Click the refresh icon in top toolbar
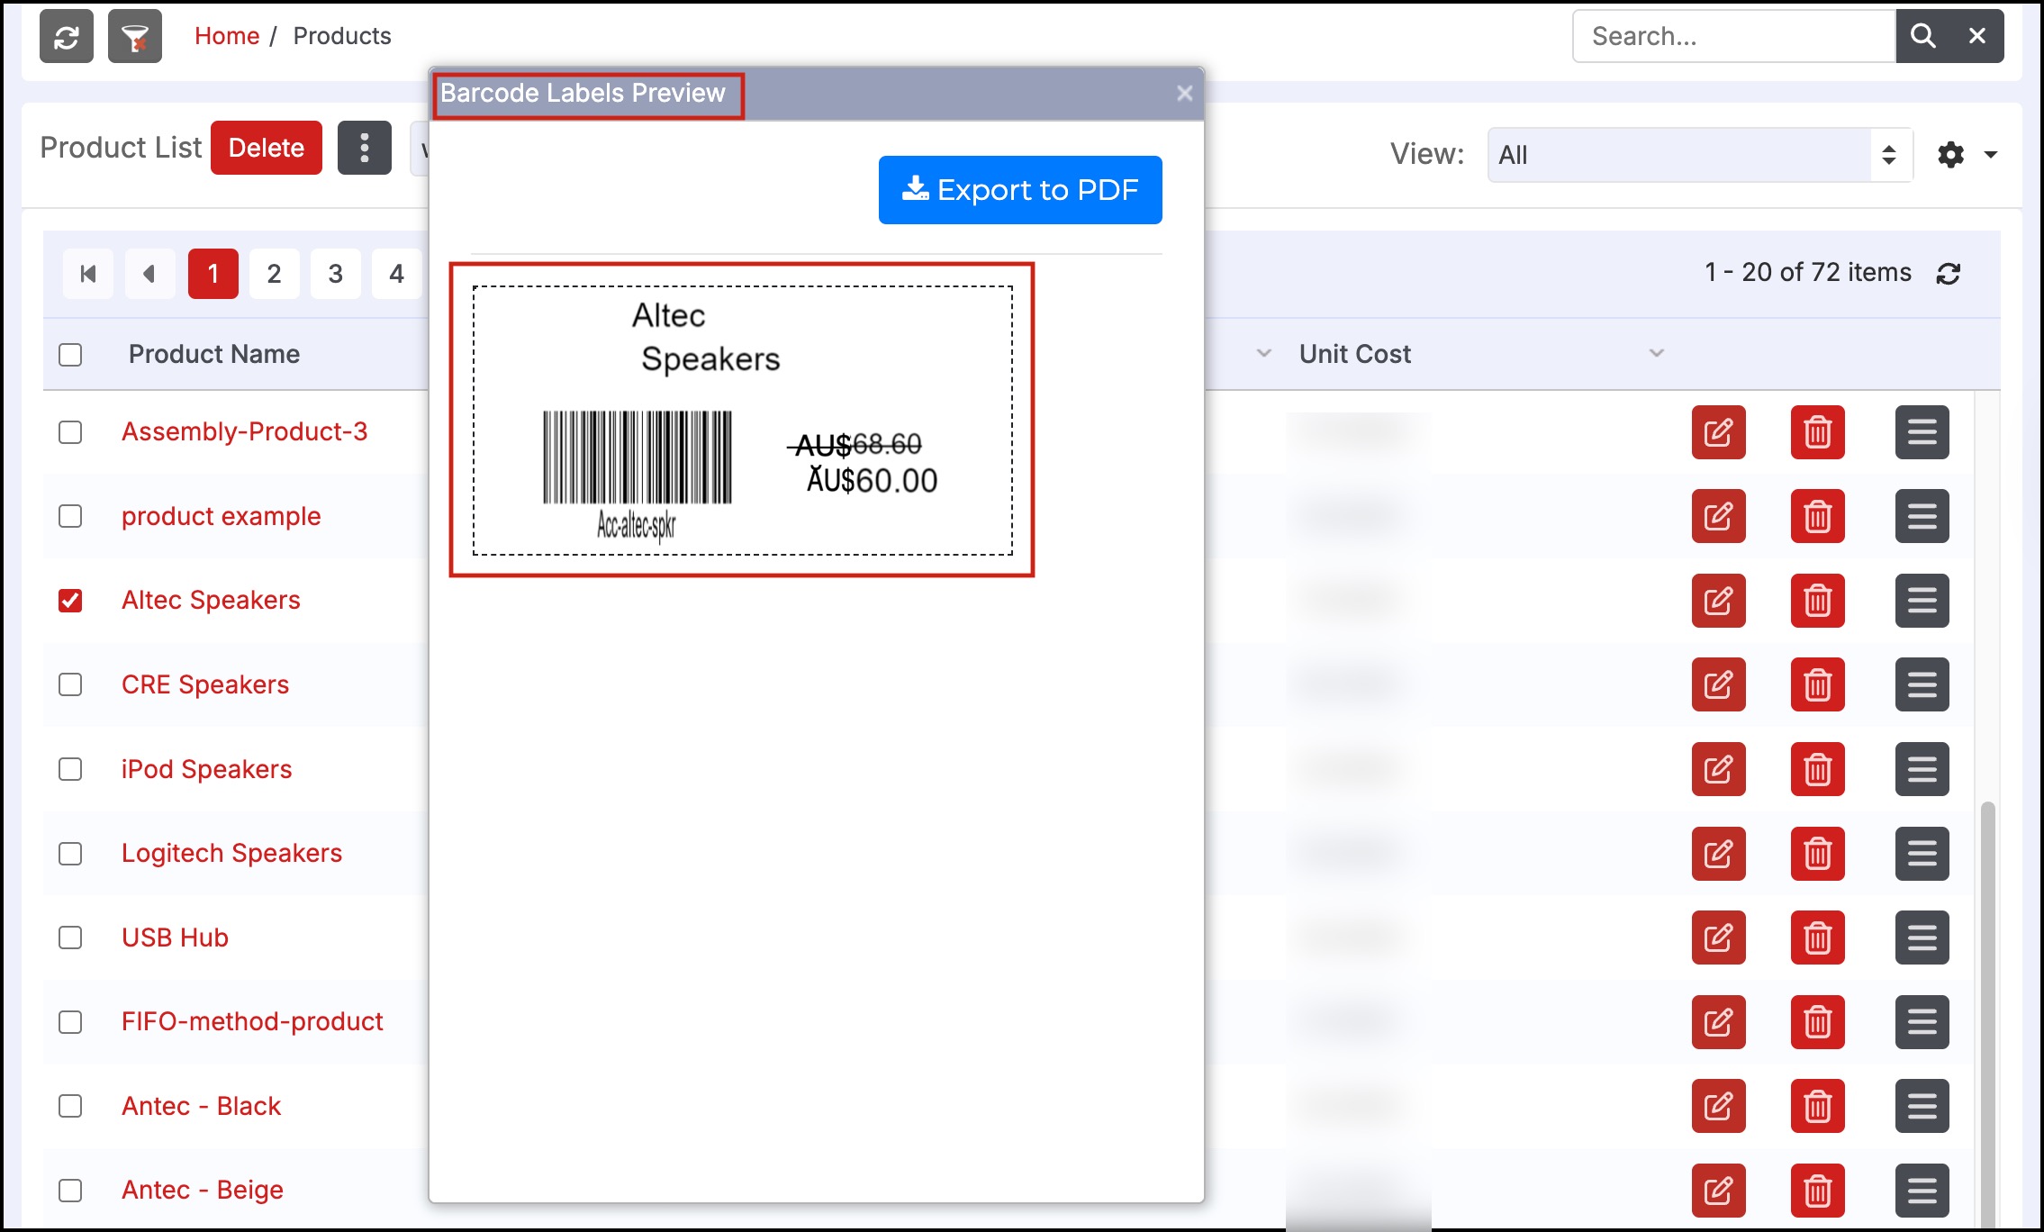The image size is (2044, 1232). point(67,37)
